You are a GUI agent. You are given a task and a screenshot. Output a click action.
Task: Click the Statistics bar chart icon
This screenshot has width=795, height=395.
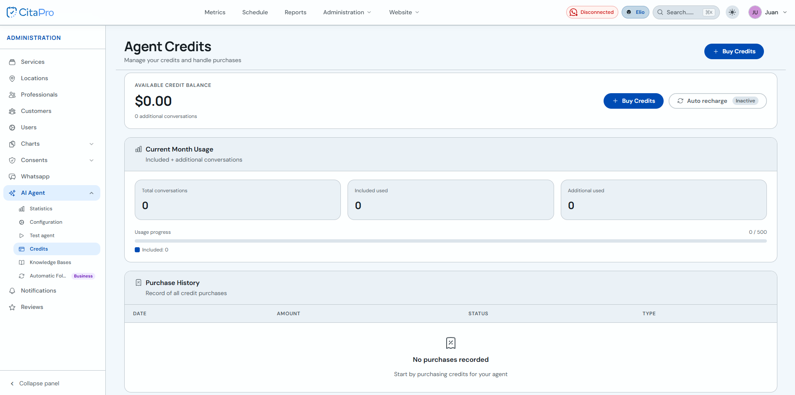coord(22,209)
